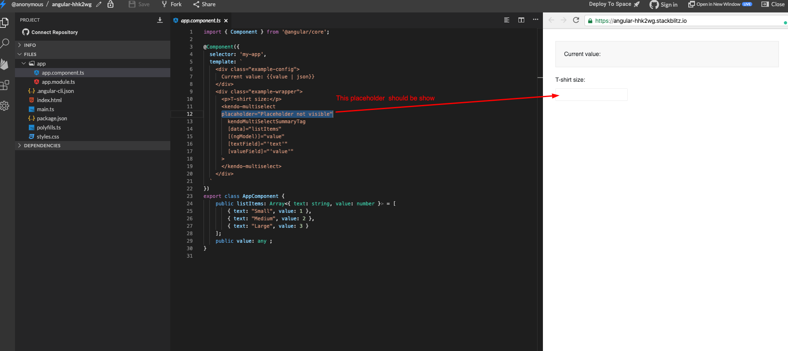Click the 'public value: any ;' line
The height and width of the screenshot is (351, 788).
(244, 241)
